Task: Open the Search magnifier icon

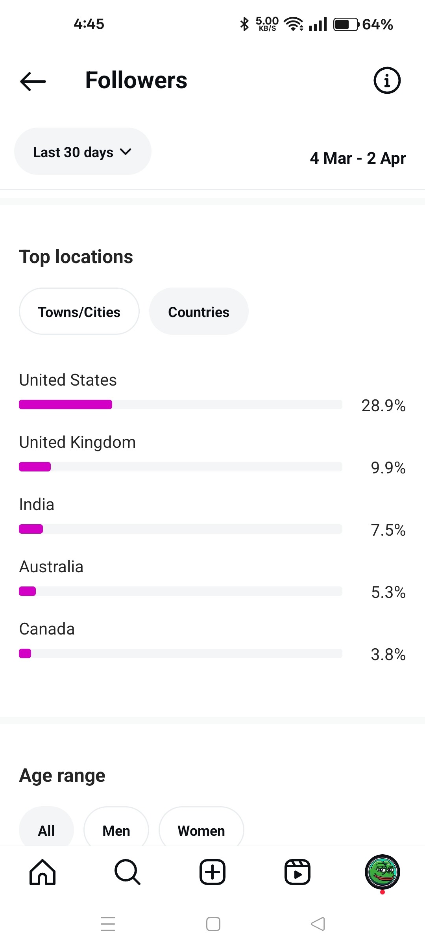Action: pos(128,872)
